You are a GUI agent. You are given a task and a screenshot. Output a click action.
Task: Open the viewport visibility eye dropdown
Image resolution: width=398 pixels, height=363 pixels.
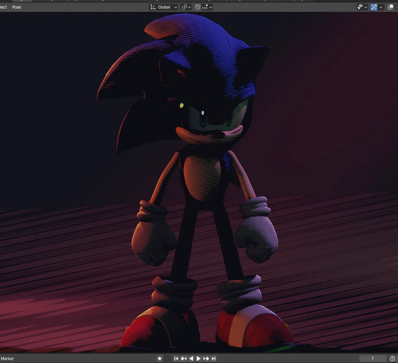(x=362, y=7)
